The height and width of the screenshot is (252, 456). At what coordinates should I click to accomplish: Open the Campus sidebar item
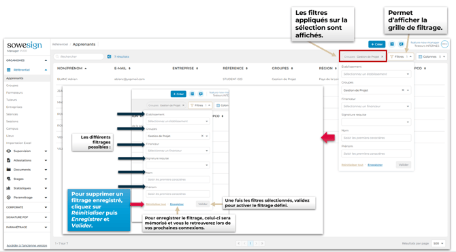(12, 128)
